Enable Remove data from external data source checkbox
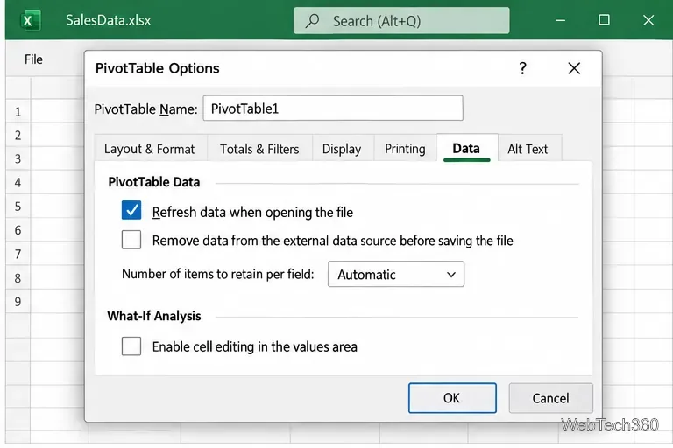Viewport: 673px width, 448px height. point(131,239)
